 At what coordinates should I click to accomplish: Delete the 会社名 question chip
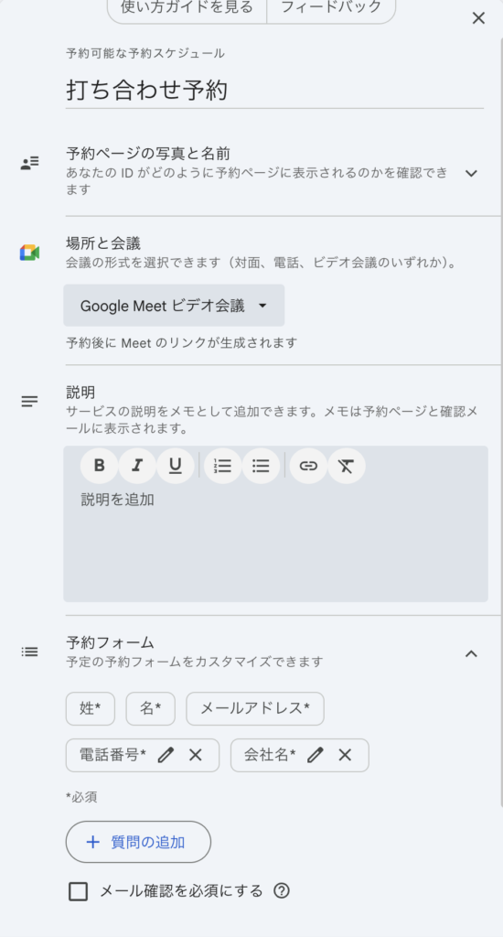point(345,755)
